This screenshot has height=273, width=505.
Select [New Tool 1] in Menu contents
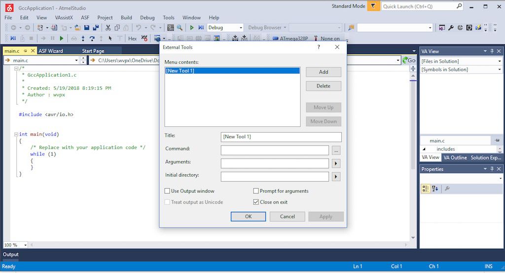click(232, 71)
